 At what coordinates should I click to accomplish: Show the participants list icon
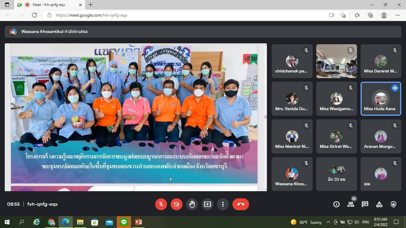click(x=351, y=204)
